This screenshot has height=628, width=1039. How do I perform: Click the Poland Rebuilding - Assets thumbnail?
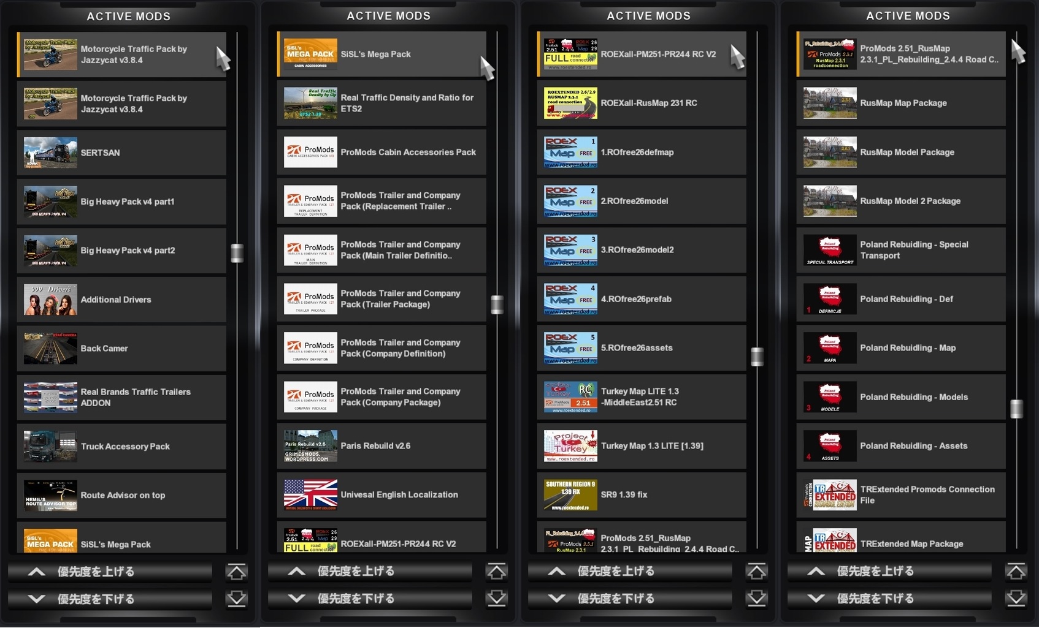click(830, 445)
